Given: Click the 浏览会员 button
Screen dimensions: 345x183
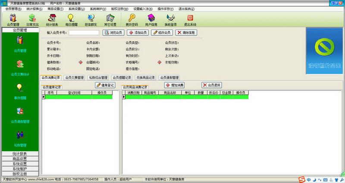Looking at the screenshot, I should click(x=113, y=33).
